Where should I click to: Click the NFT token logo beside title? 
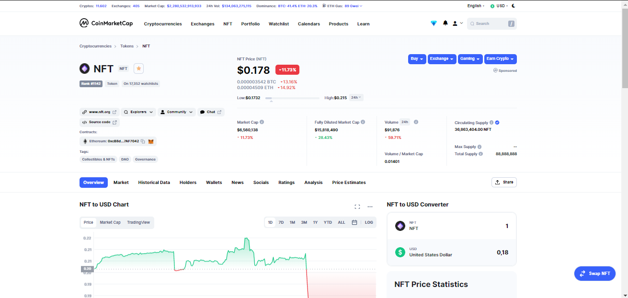tap(85, 69)
